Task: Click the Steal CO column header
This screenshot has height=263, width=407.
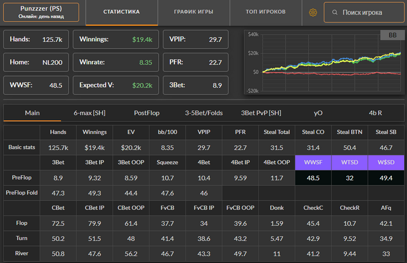Action: (313, 132)
